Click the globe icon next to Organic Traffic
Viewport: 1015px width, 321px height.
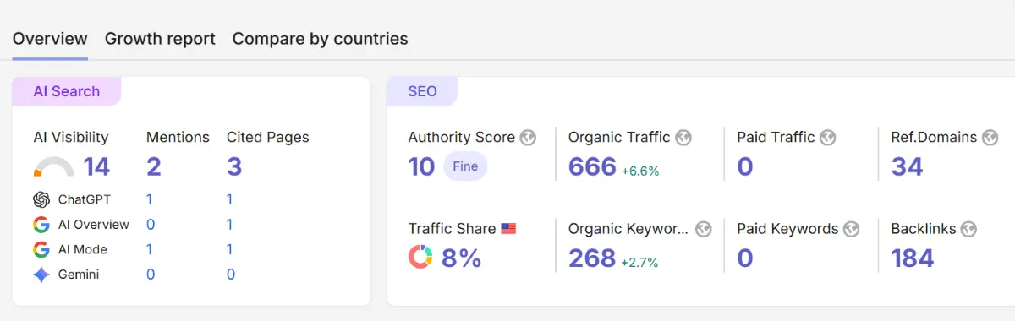[x=683, y=138]
